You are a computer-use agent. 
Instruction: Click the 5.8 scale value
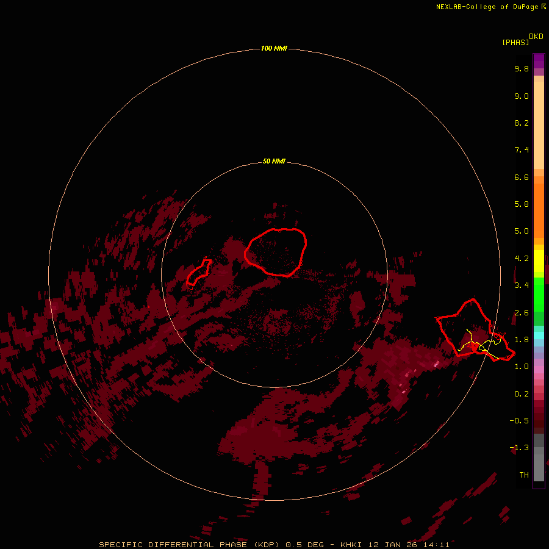522,204
